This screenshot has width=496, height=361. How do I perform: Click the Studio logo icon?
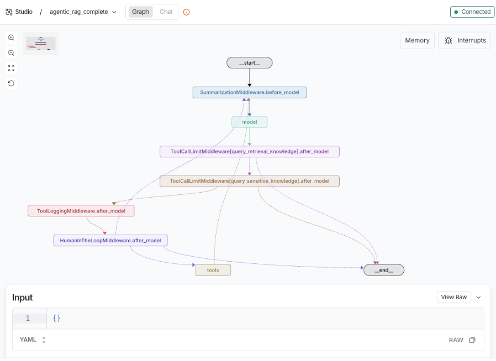9,12
